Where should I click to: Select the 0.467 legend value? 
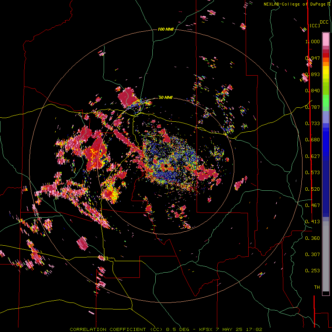(x=312, y=205)
